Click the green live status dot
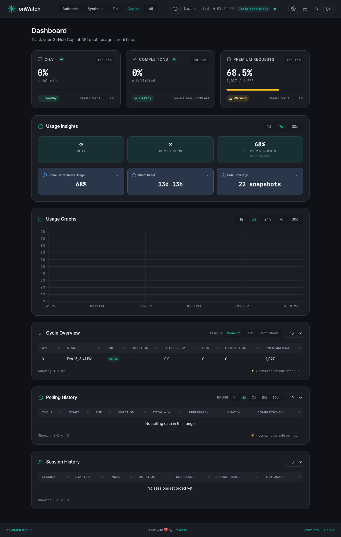 tap(275, 9)
